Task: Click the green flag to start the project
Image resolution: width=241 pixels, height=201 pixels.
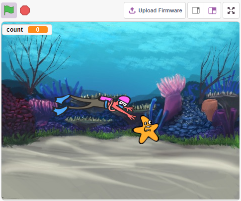Action: (x=9, y=10)
